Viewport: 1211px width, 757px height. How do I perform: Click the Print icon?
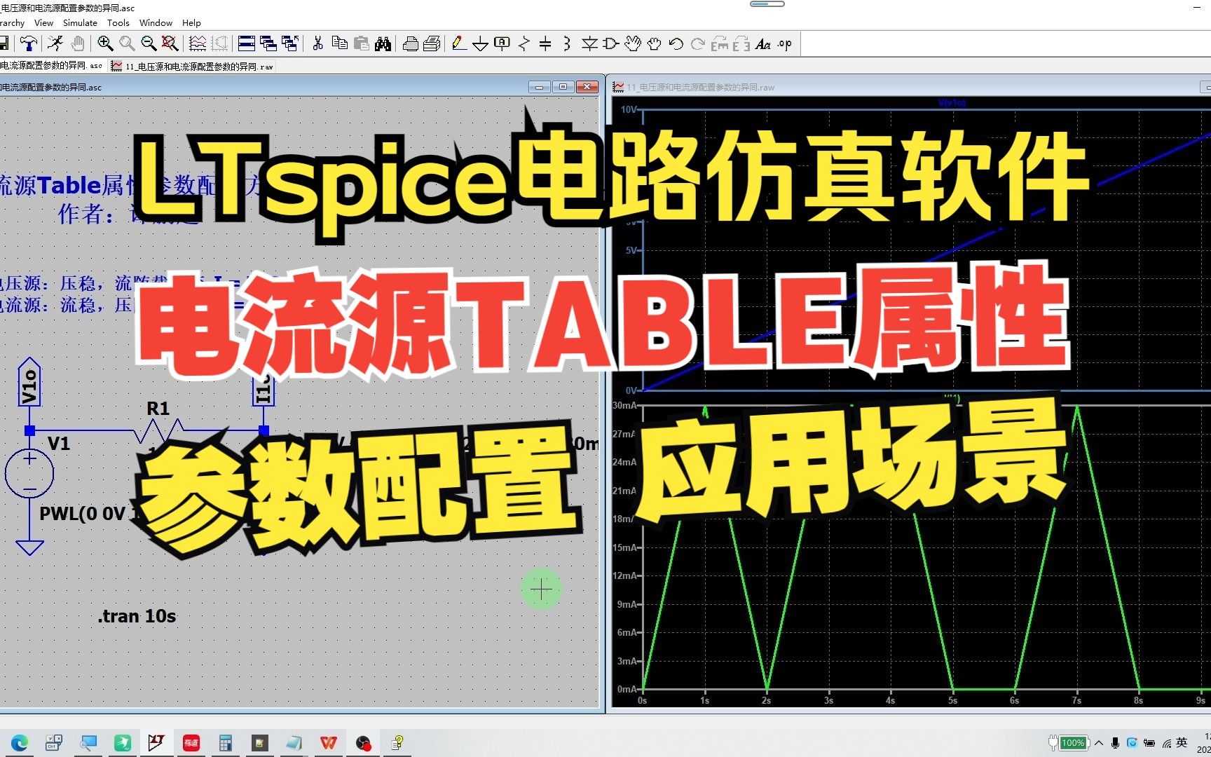411,44
